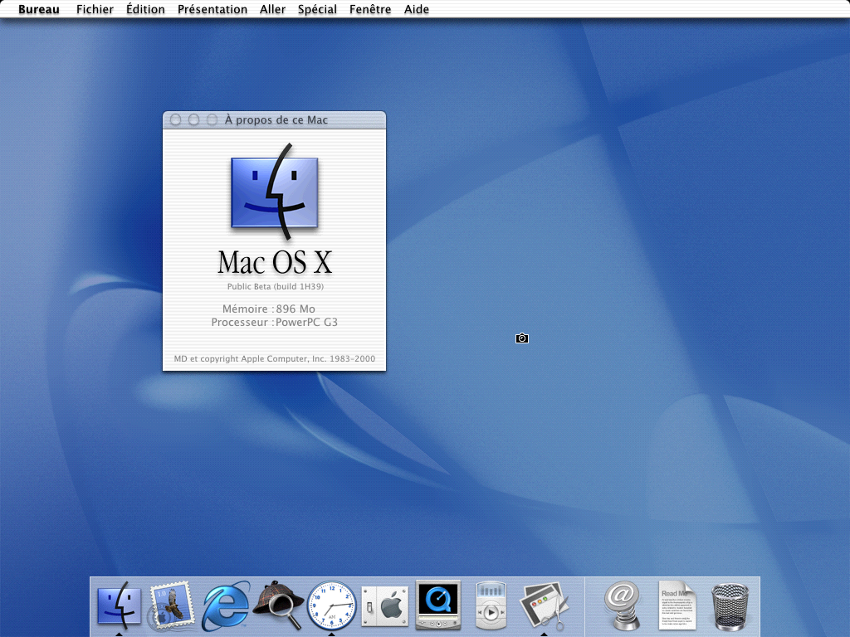Open the Aller menu
This screenshot has height=637, width=850.
pos(272,9)
